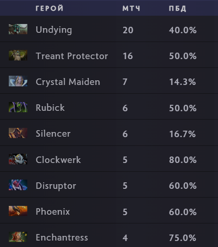The width and height of the screenshot is (218, 247).
Task: Click the Rubick hero portrait
Action: 18,107
